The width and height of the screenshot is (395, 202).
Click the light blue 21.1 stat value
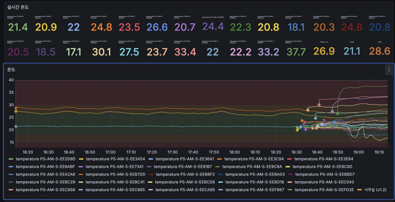[352, 51]
